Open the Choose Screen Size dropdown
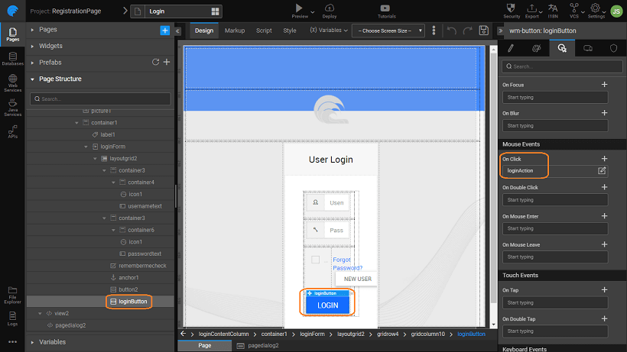Image resolution: width=627 pixels, height=352 pixels. click(x=388, y=31)
